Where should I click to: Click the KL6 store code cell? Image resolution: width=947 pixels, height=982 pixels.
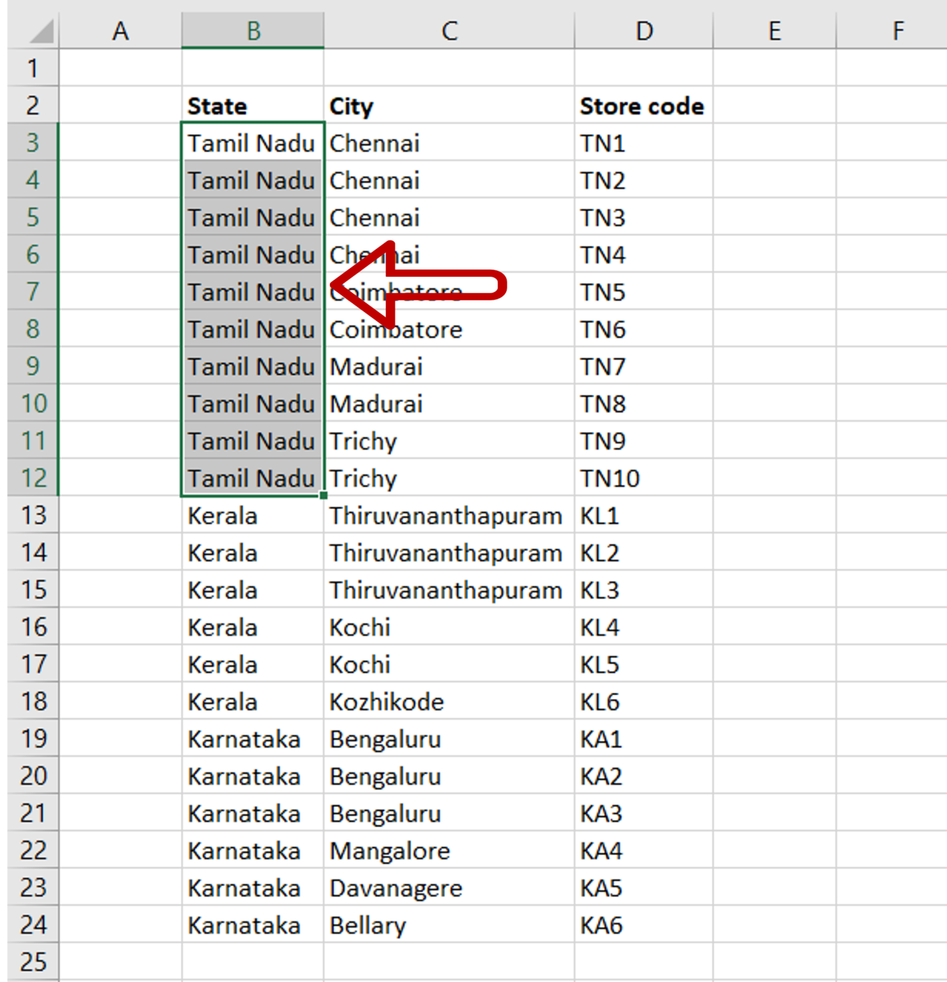(x=643, y=701)
